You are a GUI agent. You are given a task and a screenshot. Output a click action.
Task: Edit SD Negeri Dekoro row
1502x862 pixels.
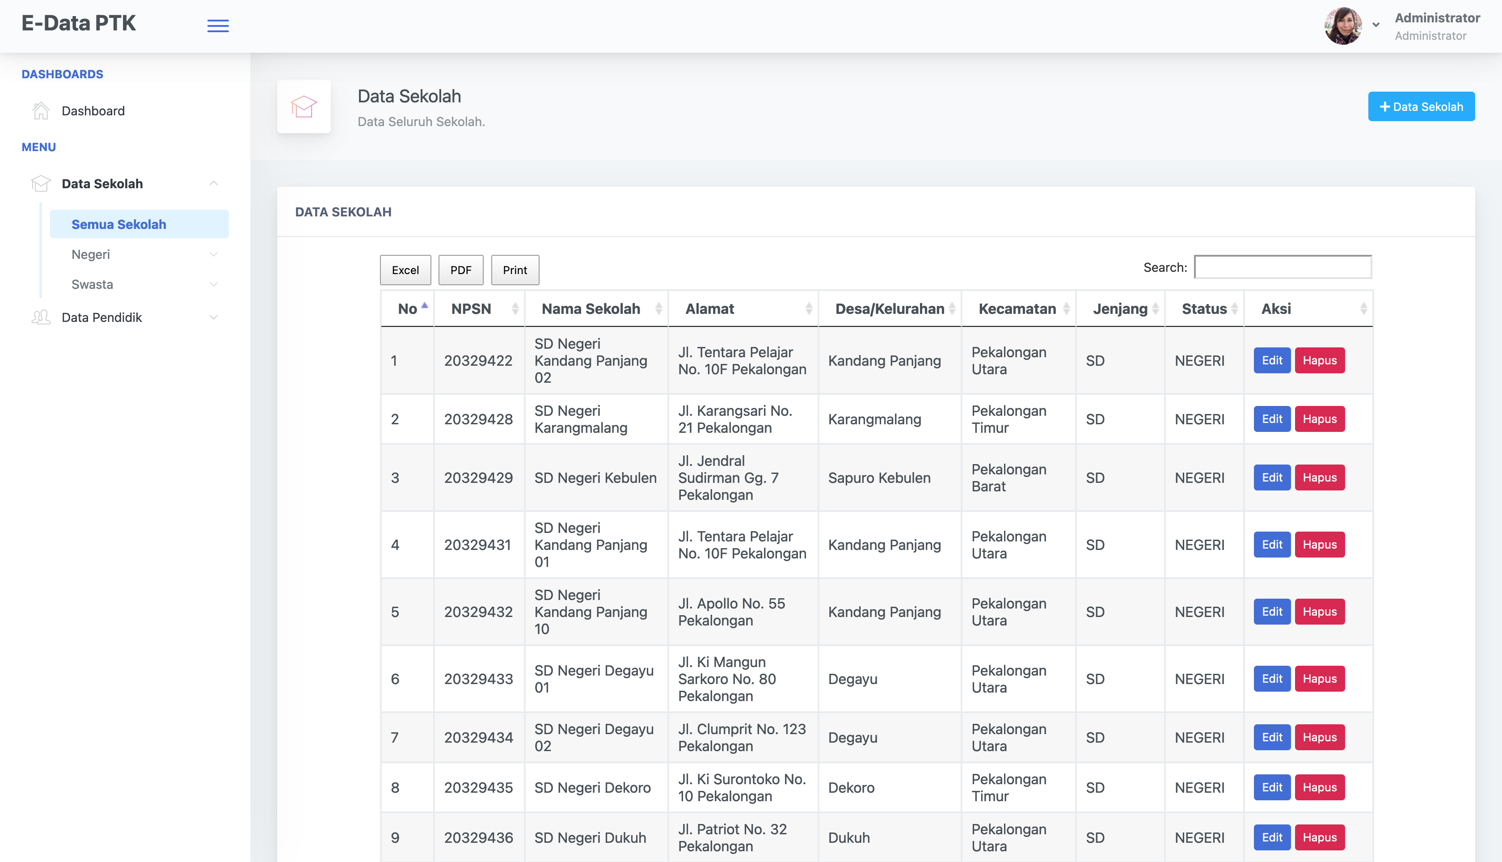[1272, 787]
